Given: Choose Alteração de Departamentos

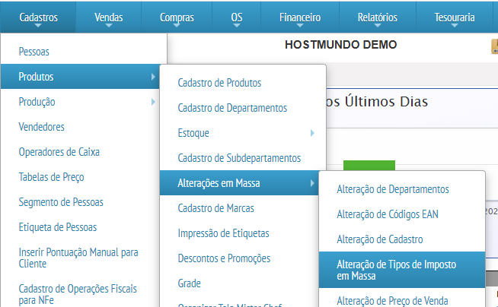Looking at the screenshot, I should coord(393,189).
